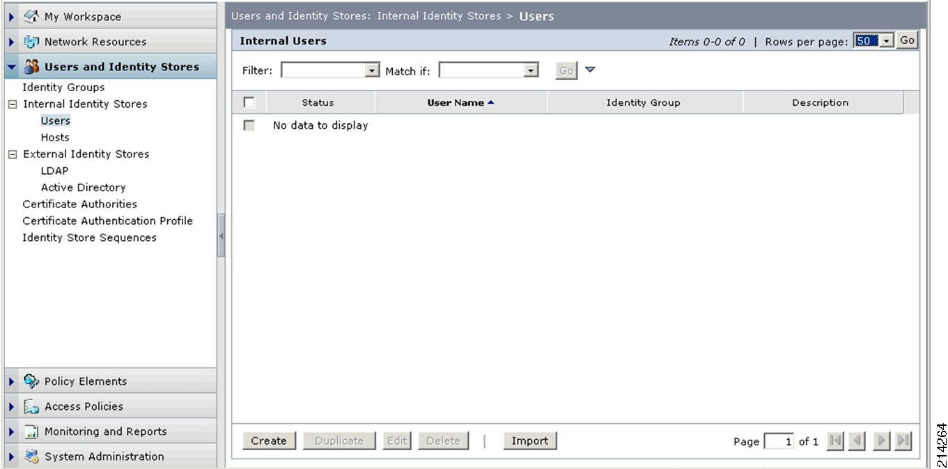Go to previous page arrow icon
948x469 pixels.
(857, 440)
